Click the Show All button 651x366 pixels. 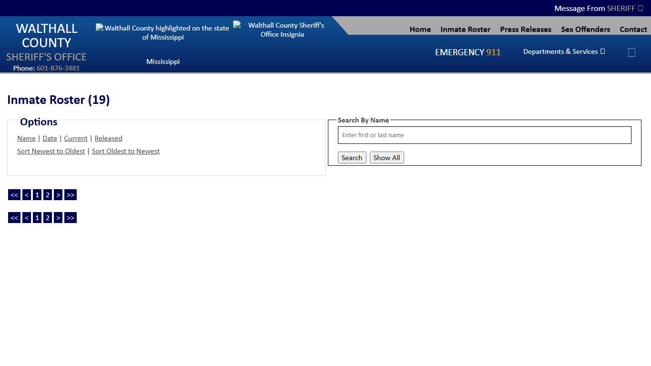pos(387,157)
